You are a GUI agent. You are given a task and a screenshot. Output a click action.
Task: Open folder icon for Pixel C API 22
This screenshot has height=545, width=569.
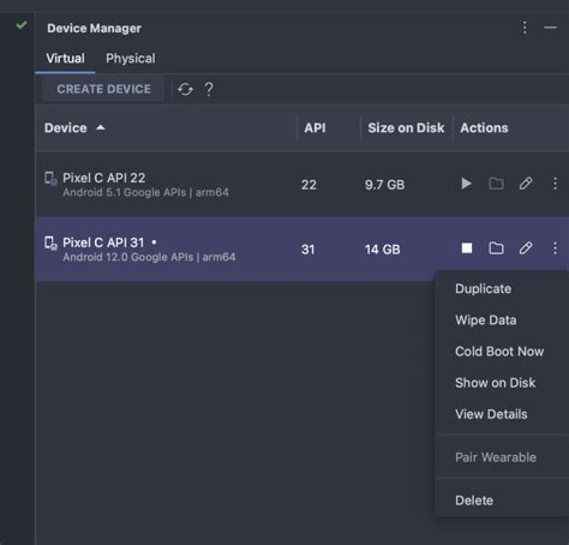tap(496, 183)
